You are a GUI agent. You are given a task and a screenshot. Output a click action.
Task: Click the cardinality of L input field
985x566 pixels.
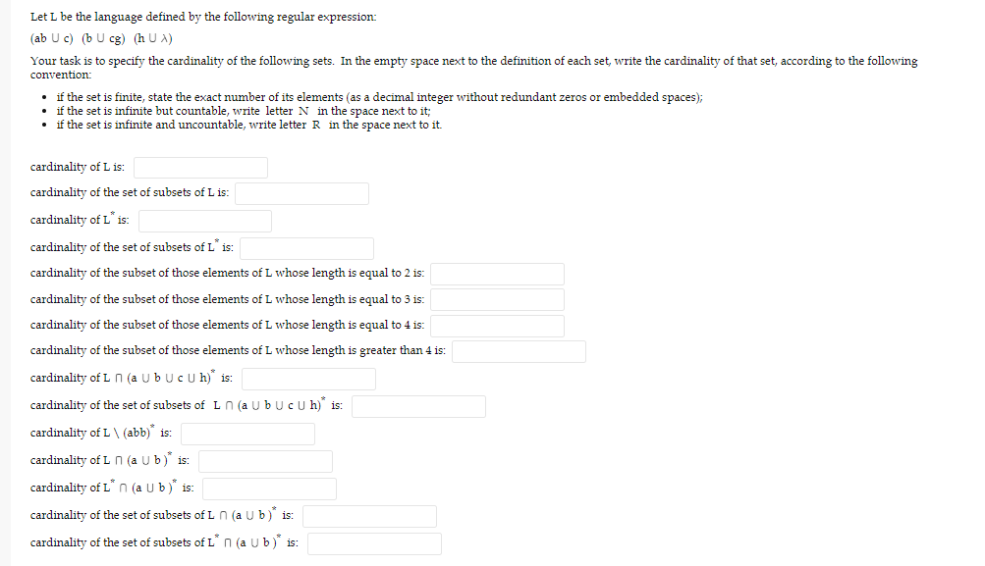198,167
